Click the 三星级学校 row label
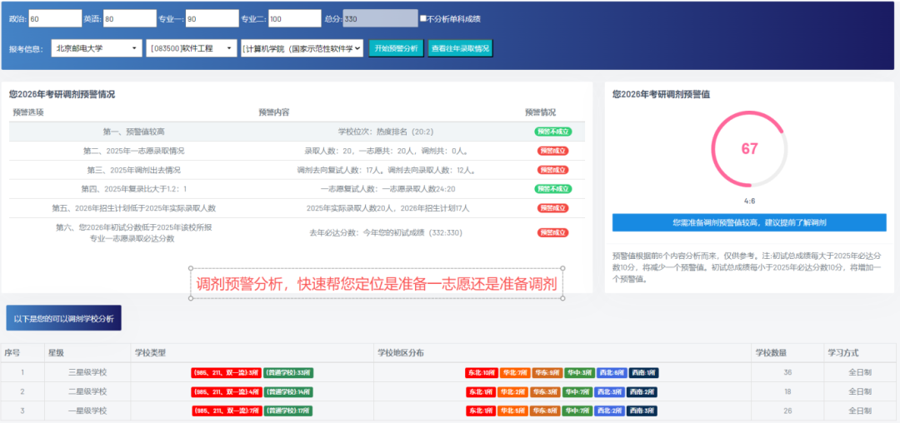 click(x=87, y=372)
